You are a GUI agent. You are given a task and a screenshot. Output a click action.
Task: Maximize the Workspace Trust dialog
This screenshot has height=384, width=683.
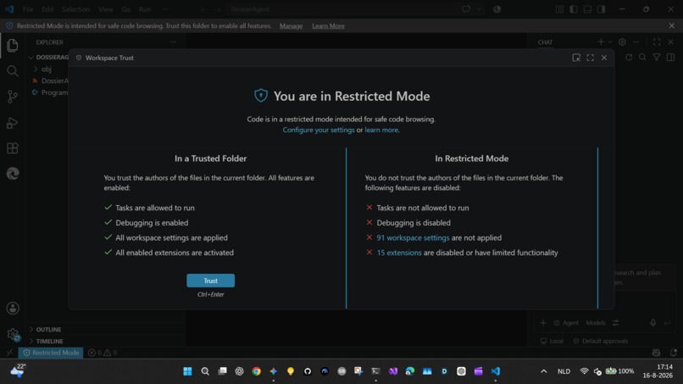pos(591,58)
